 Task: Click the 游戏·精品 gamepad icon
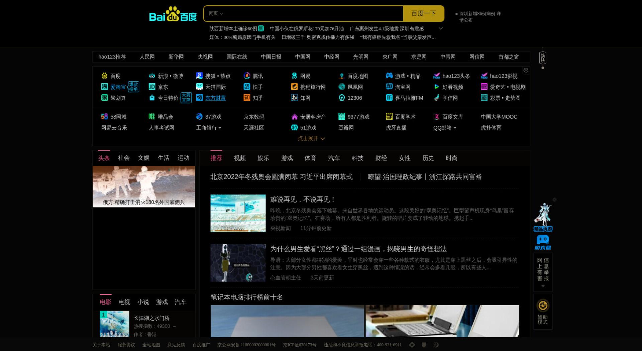[389, 76]
